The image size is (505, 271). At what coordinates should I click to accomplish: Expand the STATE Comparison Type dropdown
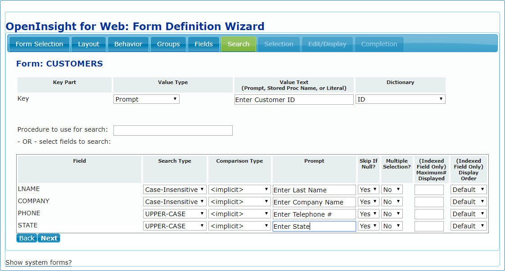click(x=239, y=226)
